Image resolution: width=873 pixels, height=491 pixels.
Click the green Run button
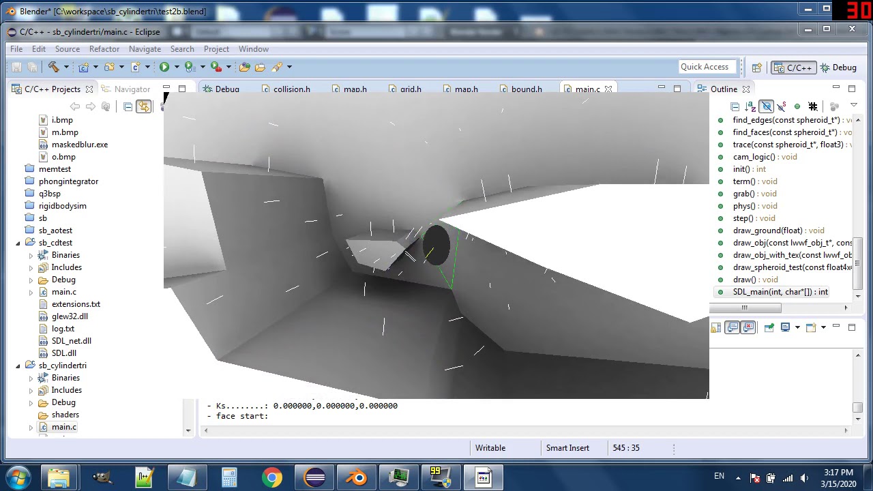coord(164,67)
